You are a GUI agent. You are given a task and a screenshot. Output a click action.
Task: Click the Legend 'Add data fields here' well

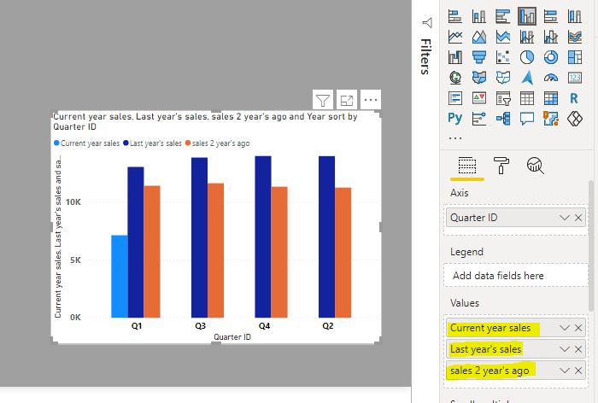coord(516,275)
